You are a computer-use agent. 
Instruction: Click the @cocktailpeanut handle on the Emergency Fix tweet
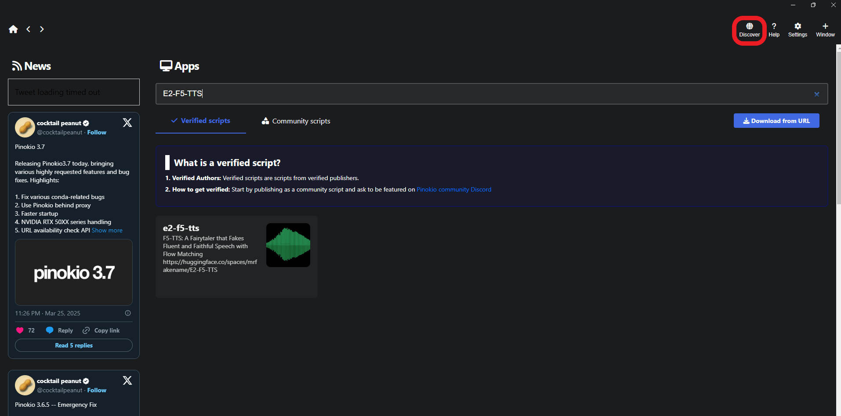[60, 390]
